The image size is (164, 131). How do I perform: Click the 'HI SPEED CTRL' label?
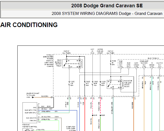[152, 65]
